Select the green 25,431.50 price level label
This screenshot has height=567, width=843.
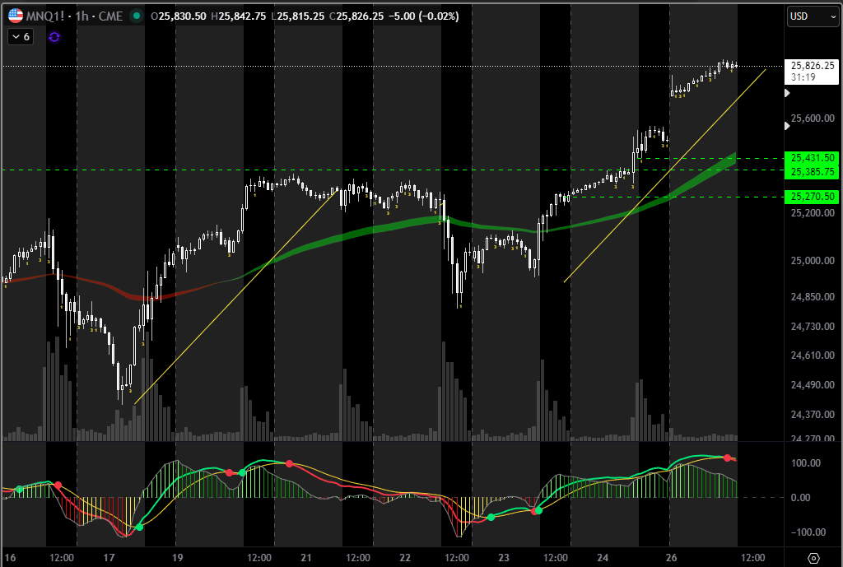point(812,158)
